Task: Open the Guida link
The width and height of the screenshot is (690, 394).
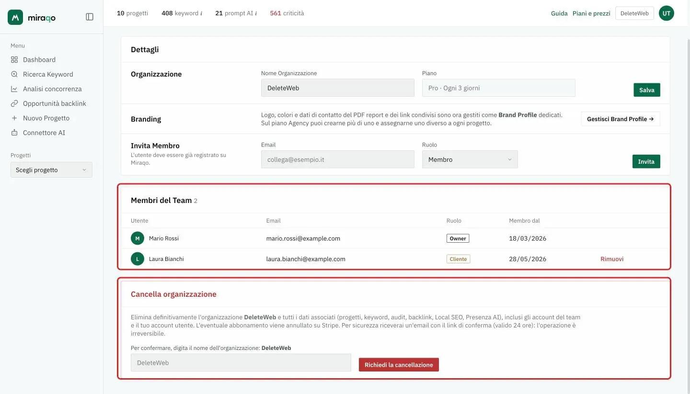Action: (559, 13)
